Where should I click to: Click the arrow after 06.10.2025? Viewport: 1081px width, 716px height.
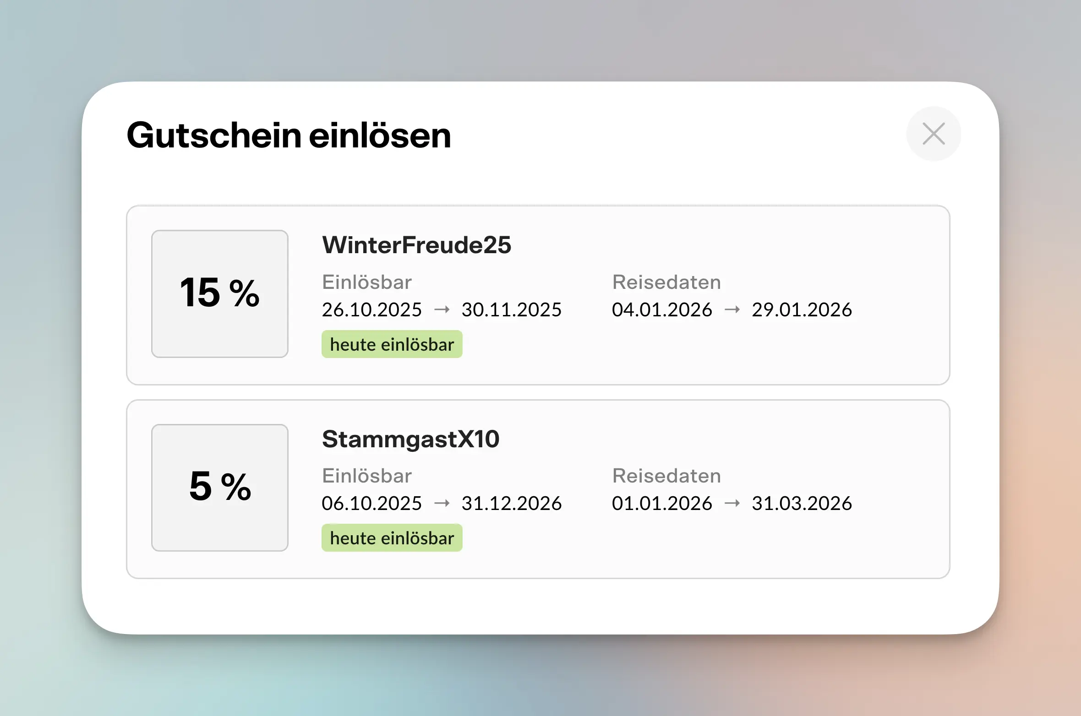[x=442, y=504]
